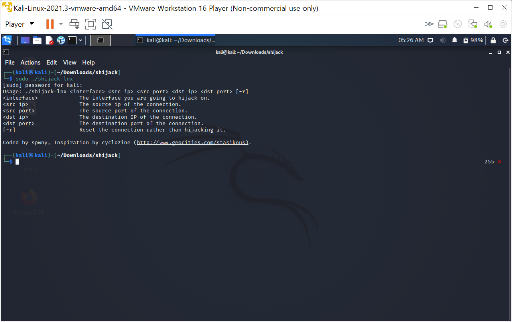Open the terminal Help menu
The width and height of the screenshot is (512, 322).
[89, 63]
